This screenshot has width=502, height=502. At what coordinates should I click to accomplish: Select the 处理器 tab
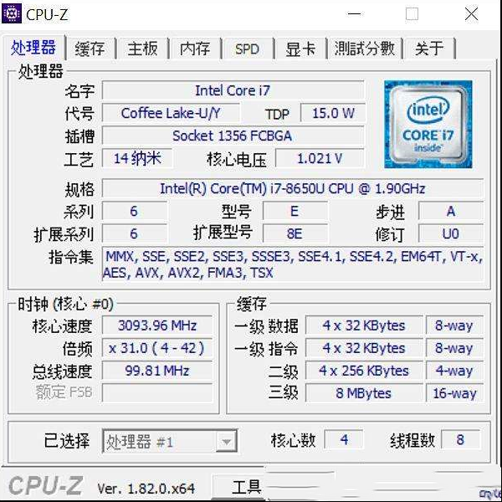click(x=33, y=48)
